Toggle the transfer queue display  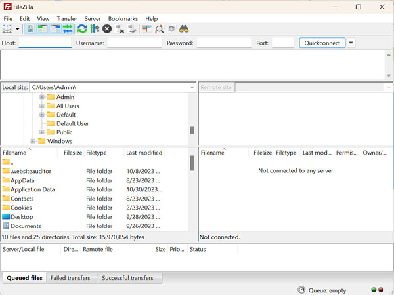[67, 29]
